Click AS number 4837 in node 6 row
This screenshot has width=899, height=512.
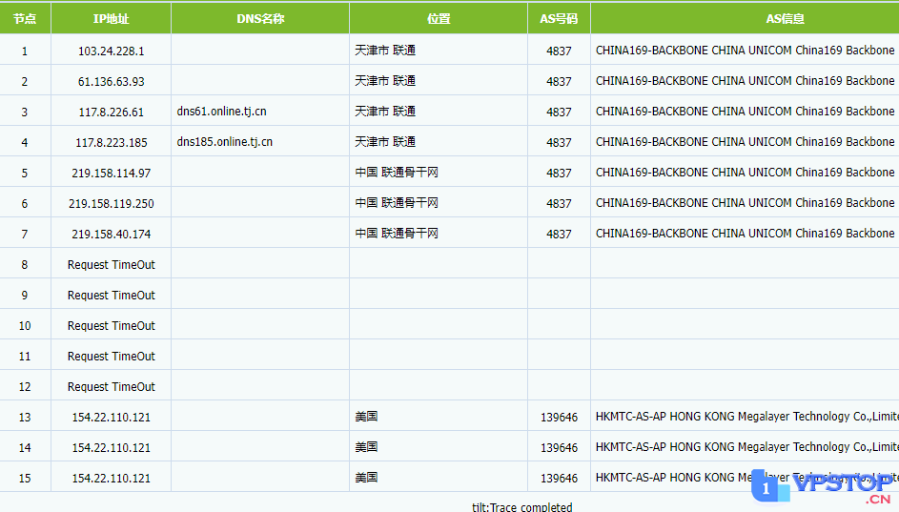point(559,203)
